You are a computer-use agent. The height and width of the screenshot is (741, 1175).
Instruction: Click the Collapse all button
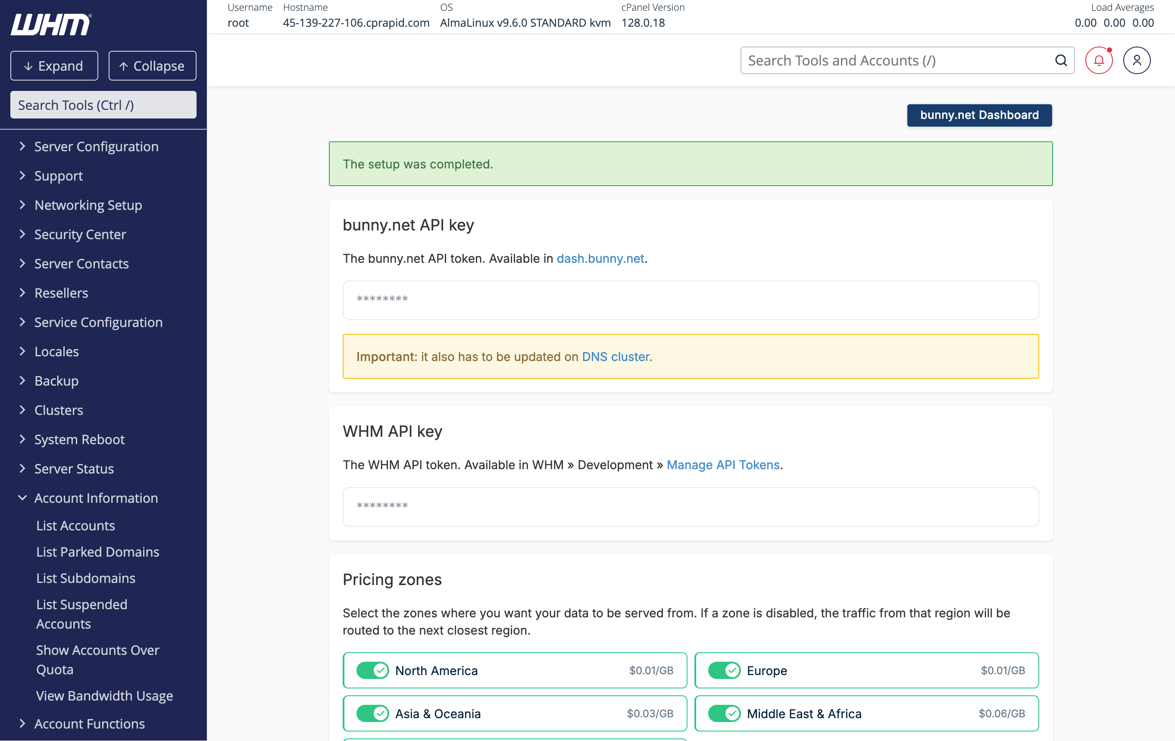[152, 65]
